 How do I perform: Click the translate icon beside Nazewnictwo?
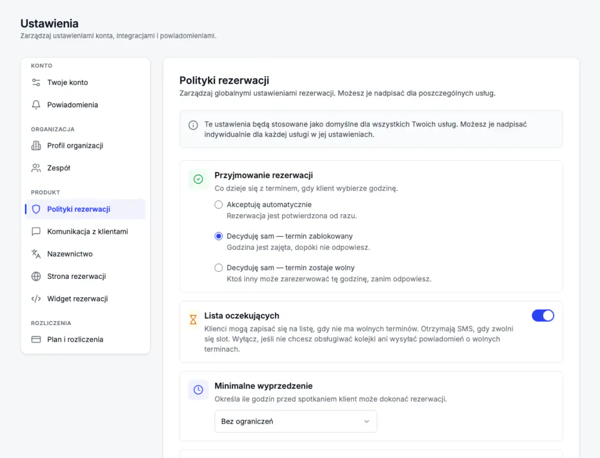(x=36, y=254)
